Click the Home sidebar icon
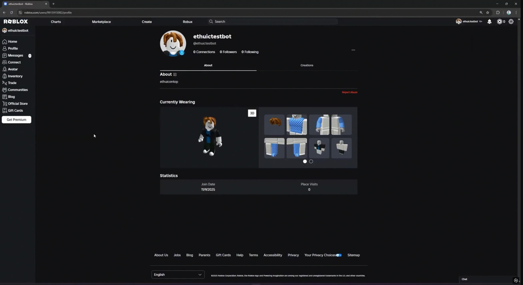This screenshot has height=285, width=523. tap(4, 42)
